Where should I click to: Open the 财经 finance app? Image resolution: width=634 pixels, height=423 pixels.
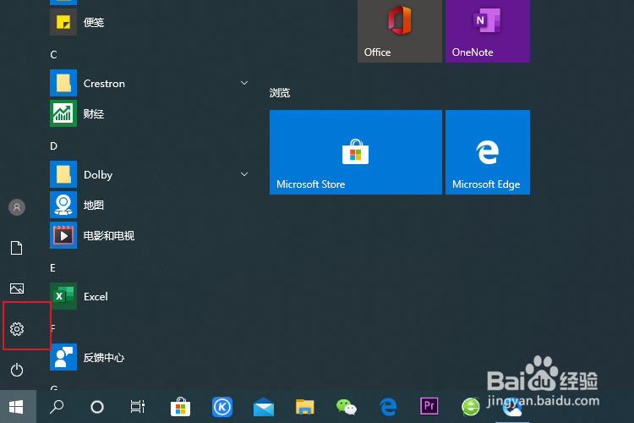[x=150, y=113]
